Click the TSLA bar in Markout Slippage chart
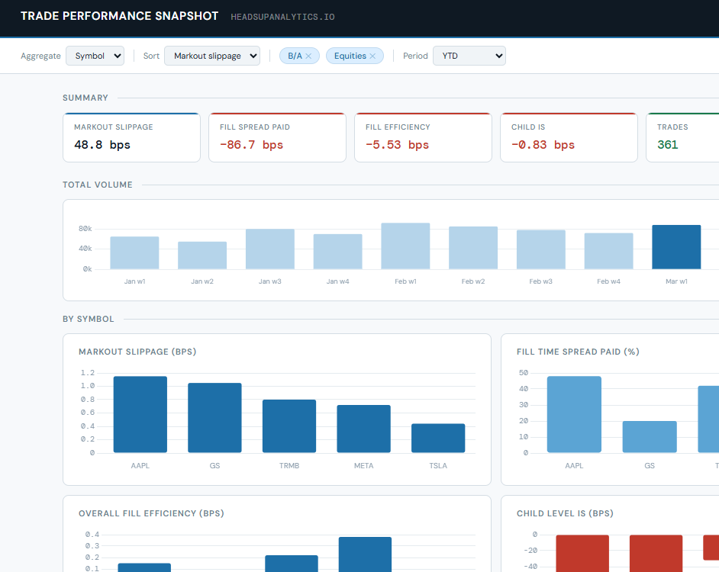Screen dimensions: 719x572 pyautogui.click(x=438, y=439)
